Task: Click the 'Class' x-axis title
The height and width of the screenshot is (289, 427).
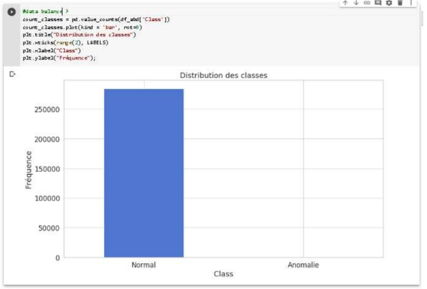Action: [x=223, y=273]
